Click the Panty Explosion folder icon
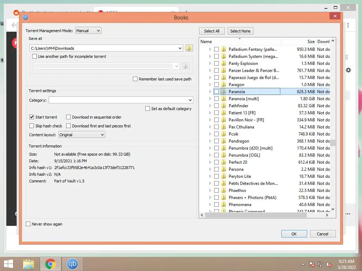Viewport: 362px width, 271px height. pos(223,64)
